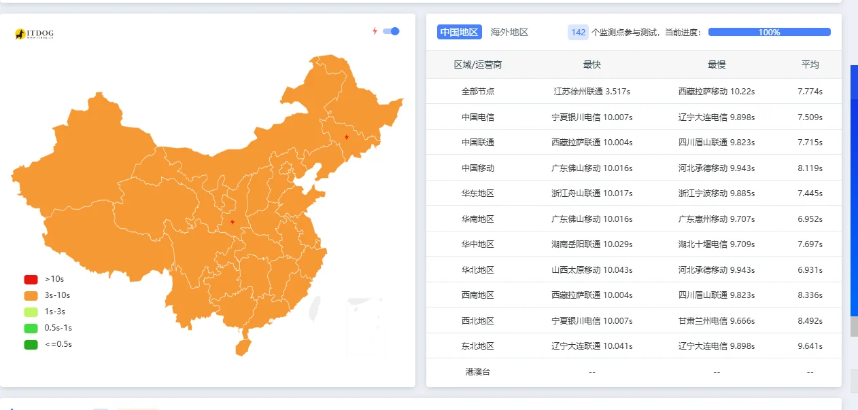Click the 平均 column header
This screenshot has height=410, width=858.
tap(810, 64)
